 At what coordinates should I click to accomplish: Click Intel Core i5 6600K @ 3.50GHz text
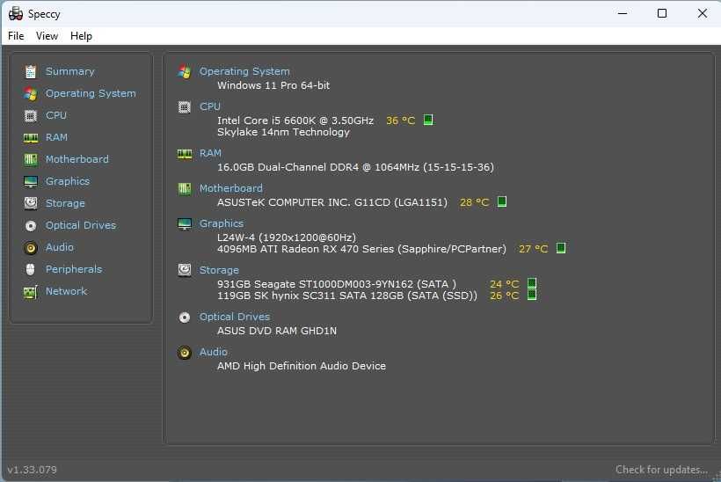[295, 120]
